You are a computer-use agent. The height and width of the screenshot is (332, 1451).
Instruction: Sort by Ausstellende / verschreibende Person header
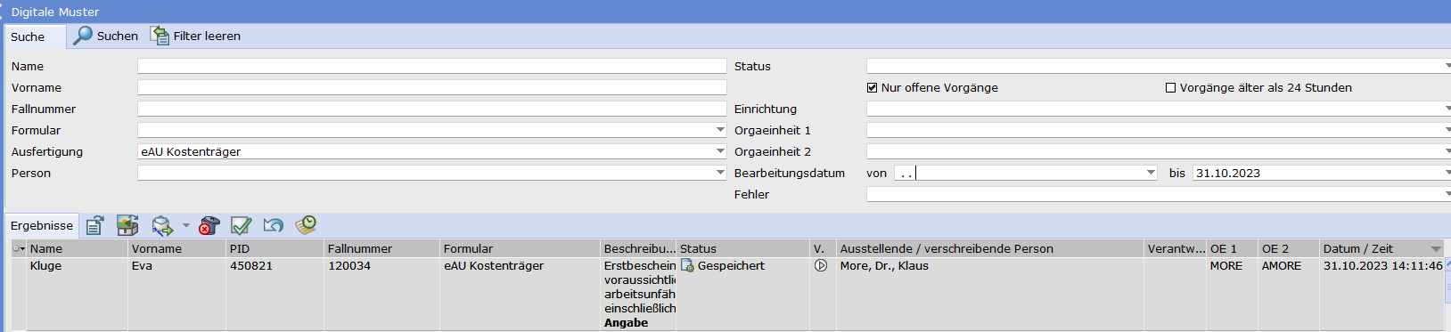point(990,248)
